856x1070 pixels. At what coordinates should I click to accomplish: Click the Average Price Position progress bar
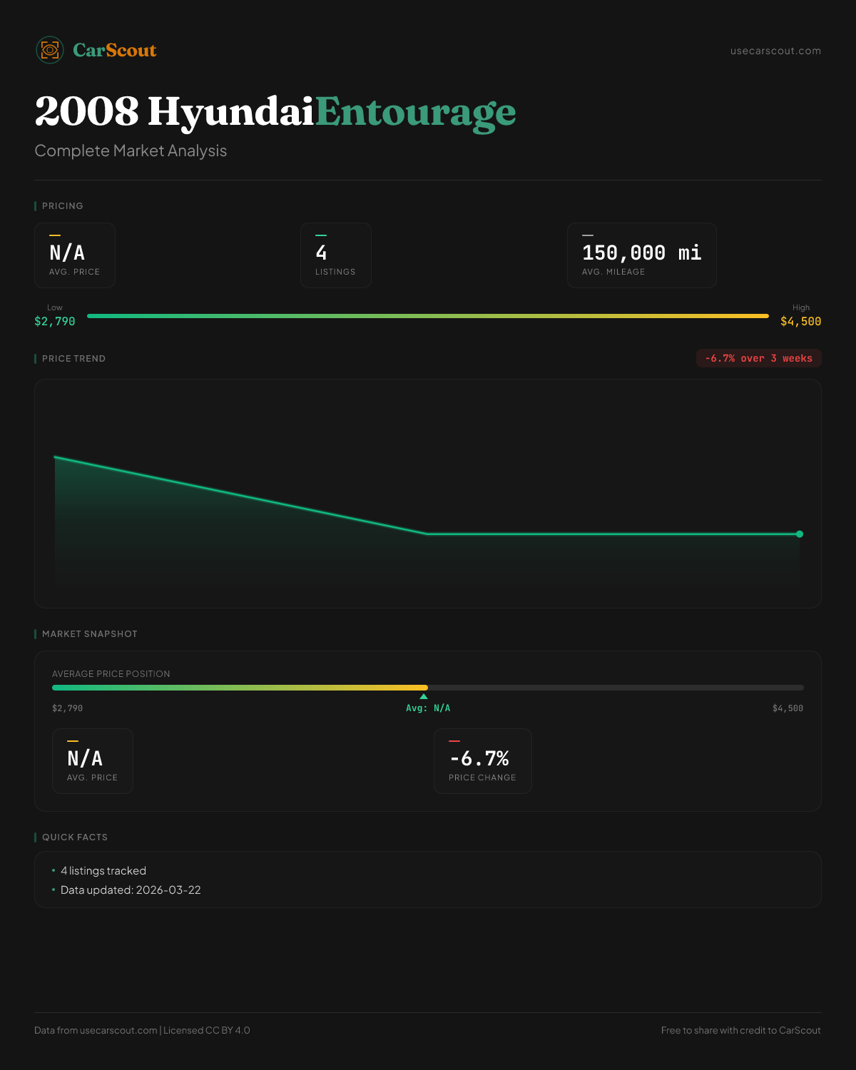428,688
